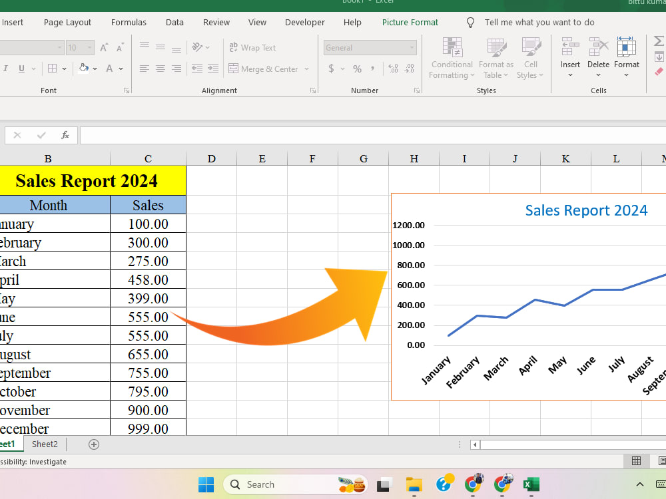Increase font size with the large A icon
Viewport: 666px width, 499px height.
104,47
